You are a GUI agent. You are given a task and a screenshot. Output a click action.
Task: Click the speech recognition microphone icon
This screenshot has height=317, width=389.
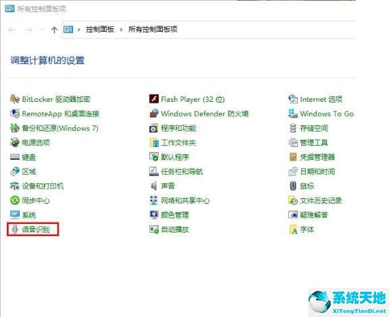click(x=15, y=229)
